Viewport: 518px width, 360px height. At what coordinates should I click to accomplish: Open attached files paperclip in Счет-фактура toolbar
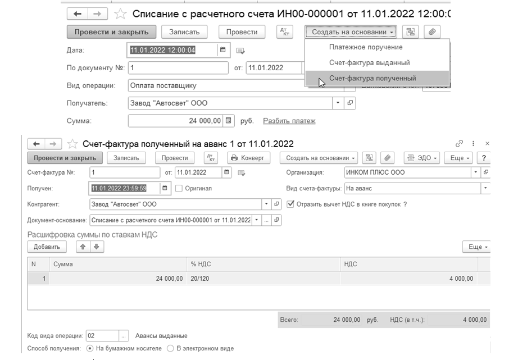pyautogui.click(x=387, y=158)
